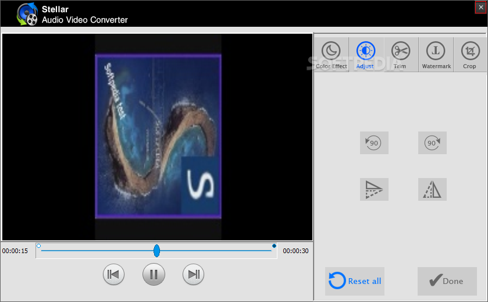Switch to the Crop tab
Viewport: 488px width, 302px height.
pyautogui.click(x=470, y=55)
